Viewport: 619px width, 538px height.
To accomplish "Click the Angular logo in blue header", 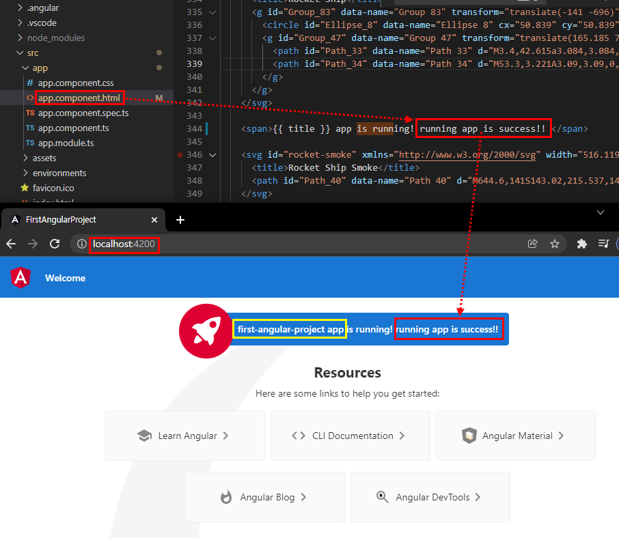I will [20, 278].
